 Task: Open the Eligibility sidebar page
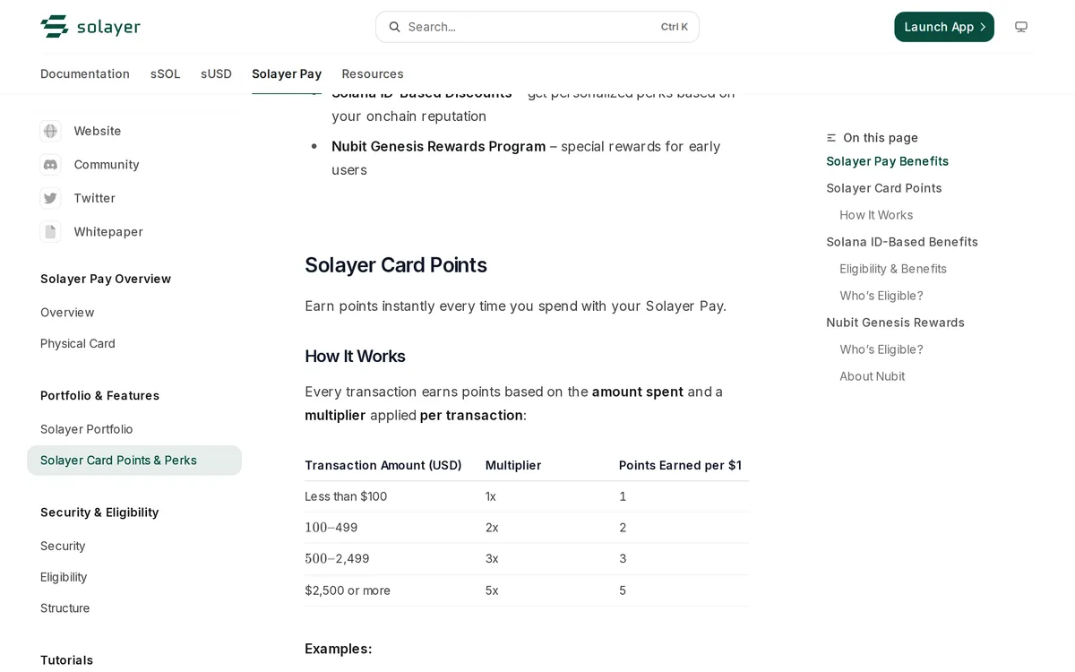pos(64,577)
